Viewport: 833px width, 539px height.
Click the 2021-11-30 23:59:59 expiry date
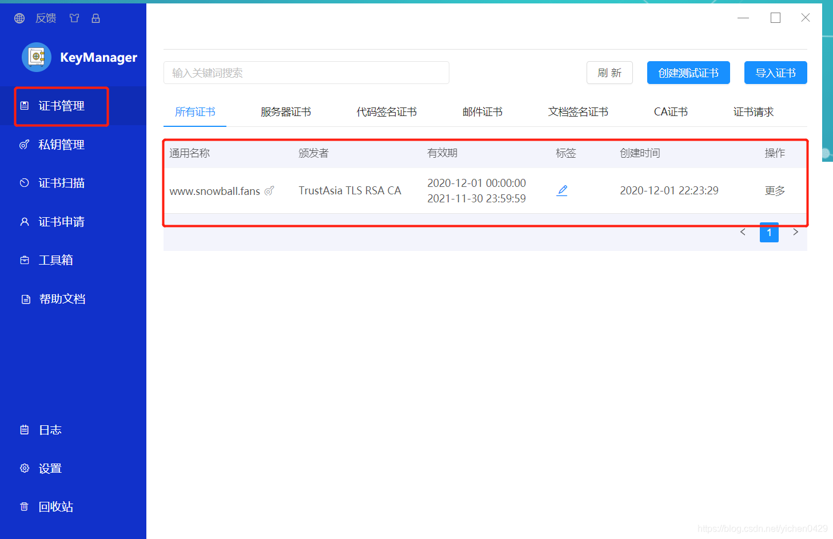point(477,198)
